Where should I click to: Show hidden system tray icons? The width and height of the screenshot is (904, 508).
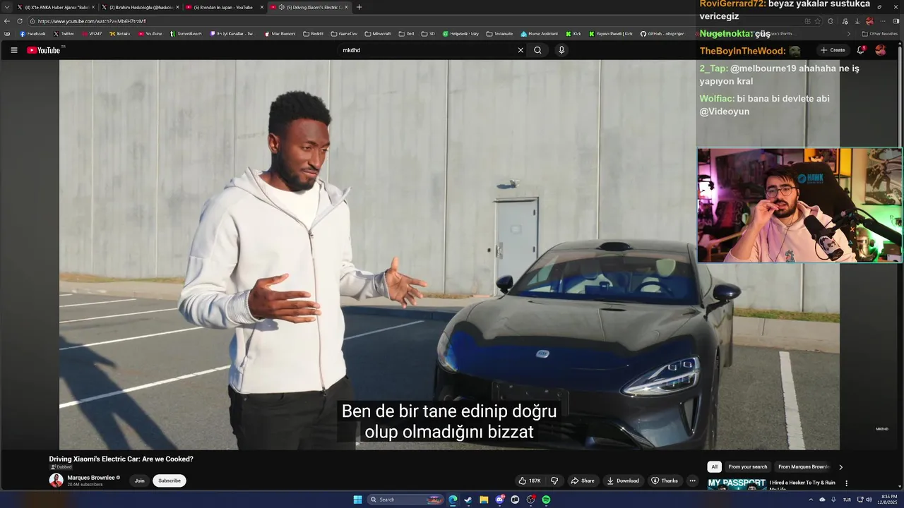click(x=811, y=500)
